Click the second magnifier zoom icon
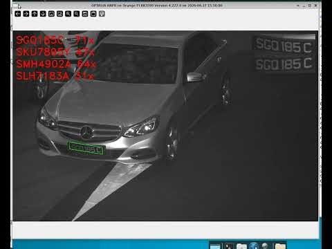Viewport: 332px width, 249px height. tap(77, 14)
